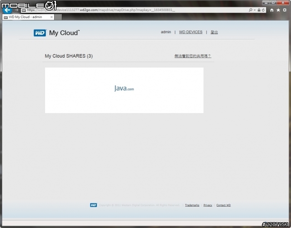Open favorites with the star icon

coord(278,10)
